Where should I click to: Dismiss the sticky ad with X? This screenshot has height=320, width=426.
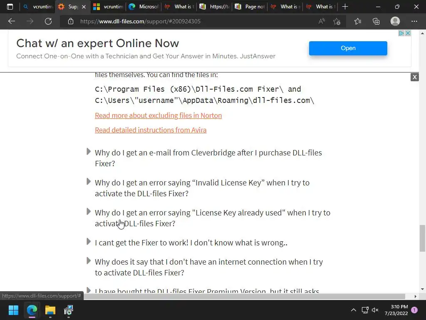(x=415, y=77)
